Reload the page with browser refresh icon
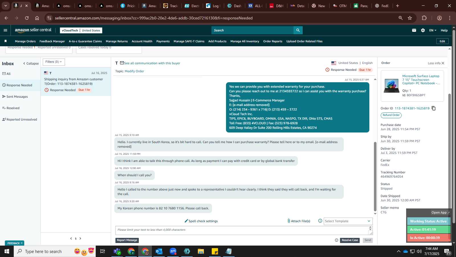Image resolution: width=456 pixels, height=257 pixels. tap(27, 18)
